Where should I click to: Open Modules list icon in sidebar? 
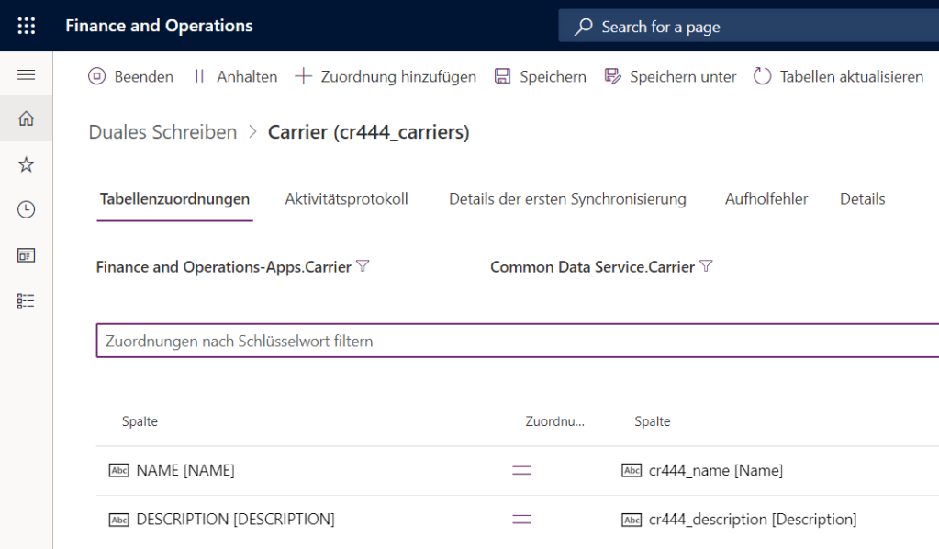(27, 300)
